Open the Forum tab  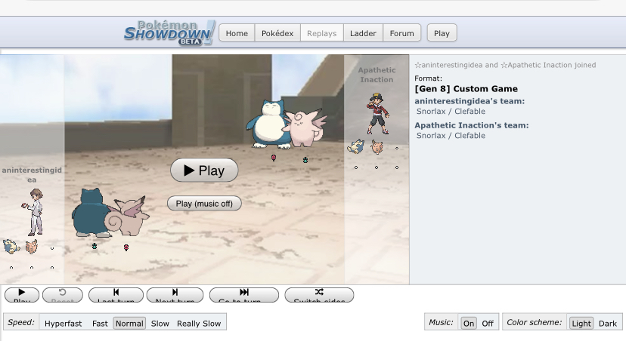click(x=401, y=33)
